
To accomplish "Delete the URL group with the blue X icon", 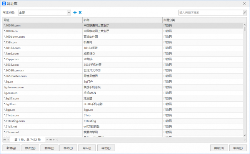I will pyautogui.click(x=80, y=12).
